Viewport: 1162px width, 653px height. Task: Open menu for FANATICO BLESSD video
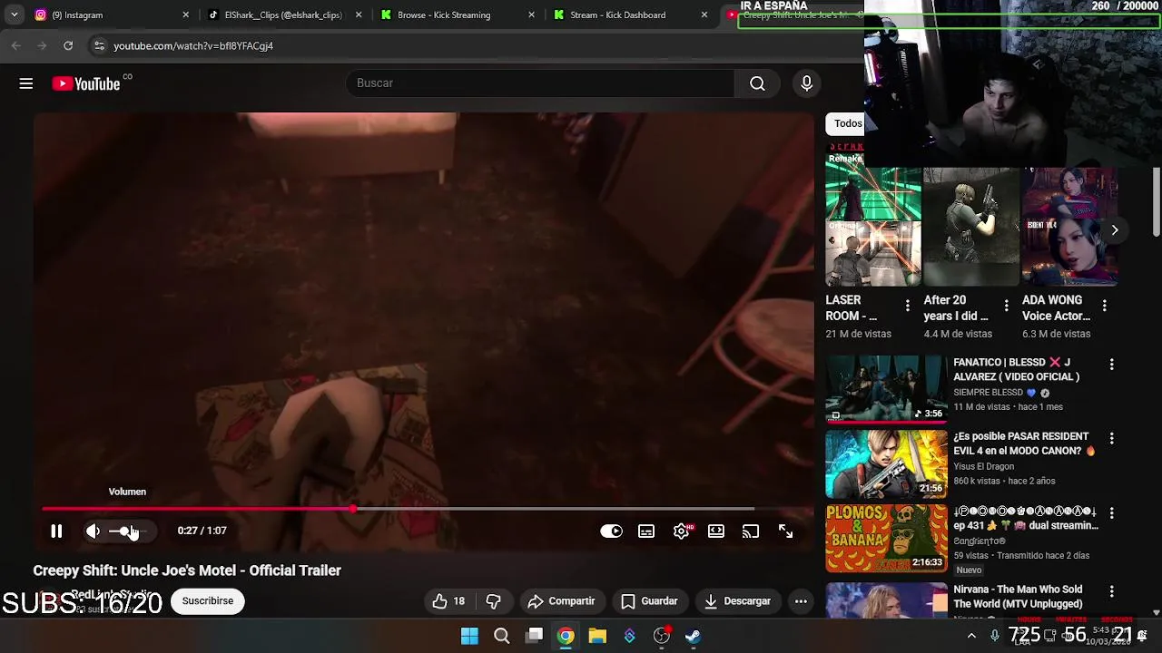1111,365
